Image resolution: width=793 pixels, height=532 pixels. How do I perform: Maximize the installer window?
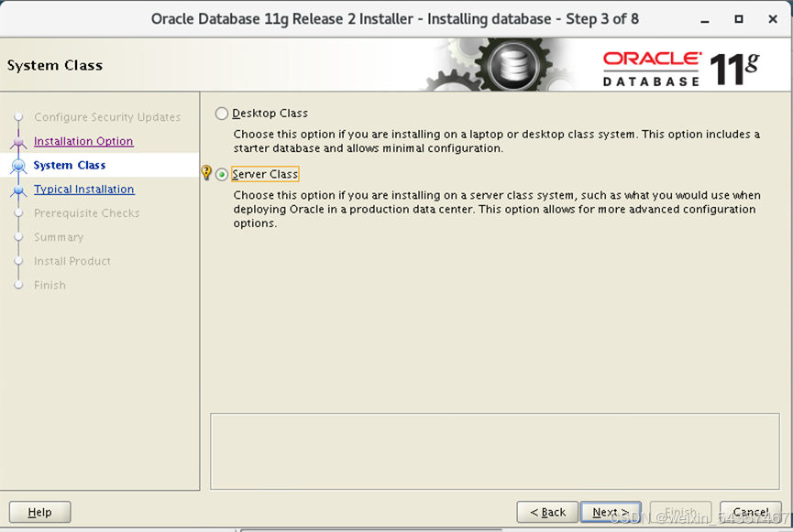[x=739, y=18]
